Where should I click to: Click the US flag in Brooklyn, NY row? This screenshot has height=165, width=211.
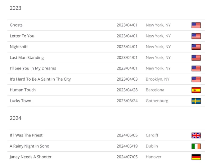196,79
